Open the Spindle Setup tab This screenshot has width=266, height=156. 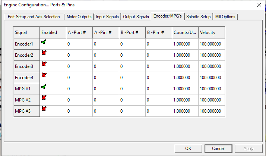[198, 17]
